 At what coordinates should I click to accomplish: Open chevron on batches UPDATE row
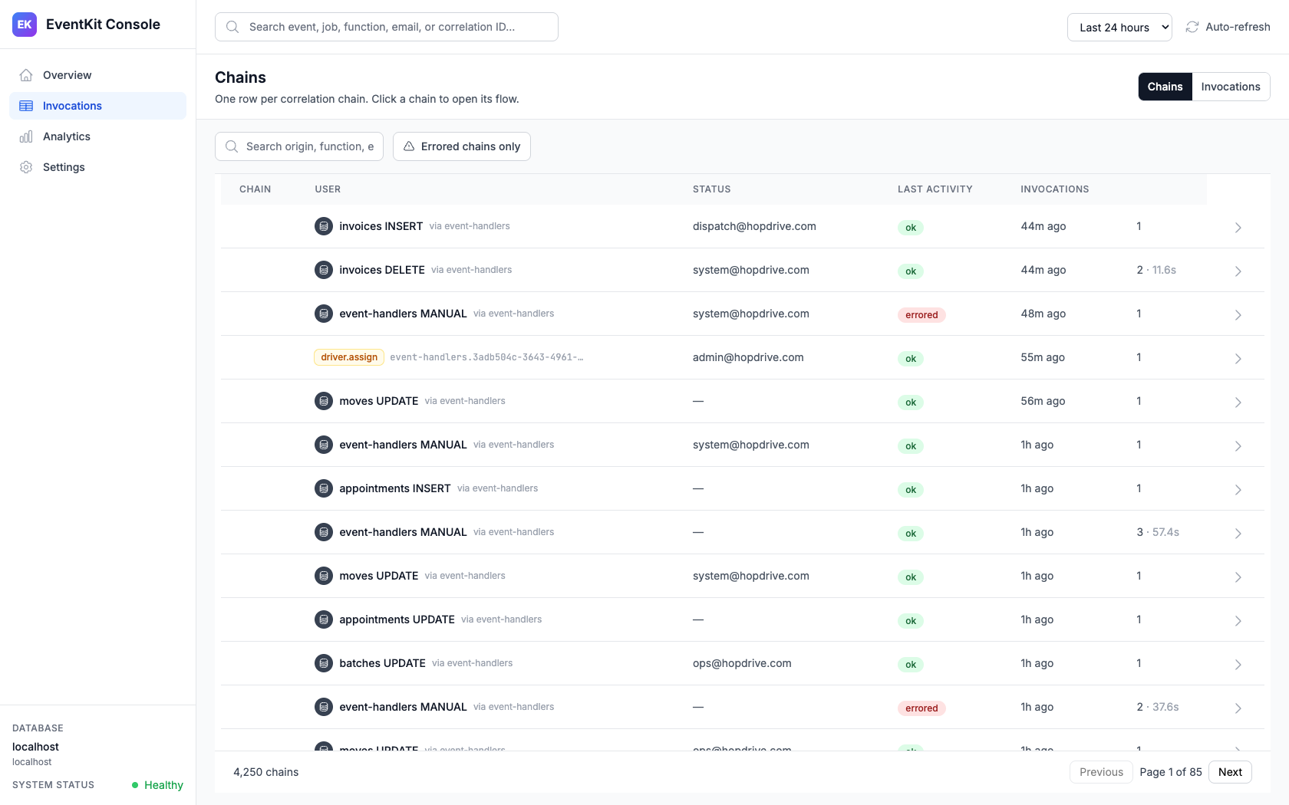[x=1238, y=665]
